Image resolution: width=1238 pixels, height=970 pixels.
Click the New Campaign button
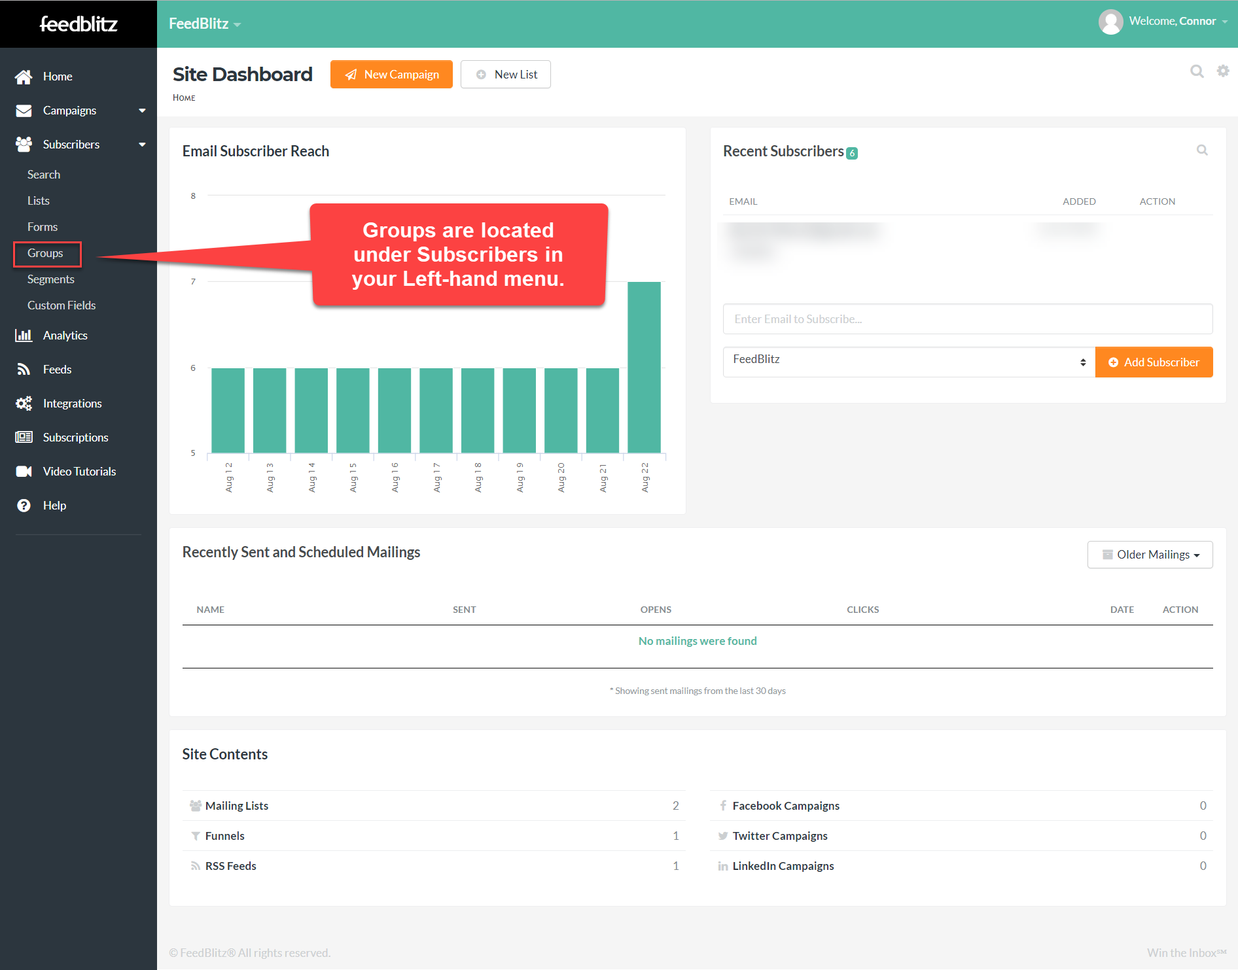[x=391, y=75]
